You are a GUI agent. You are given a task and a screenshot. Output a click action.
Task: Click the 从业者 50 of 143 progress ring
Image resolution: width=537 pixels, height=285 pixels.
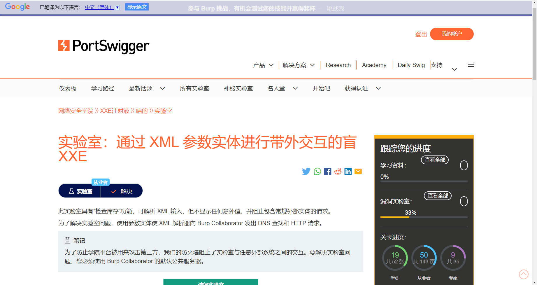[424, 258]
